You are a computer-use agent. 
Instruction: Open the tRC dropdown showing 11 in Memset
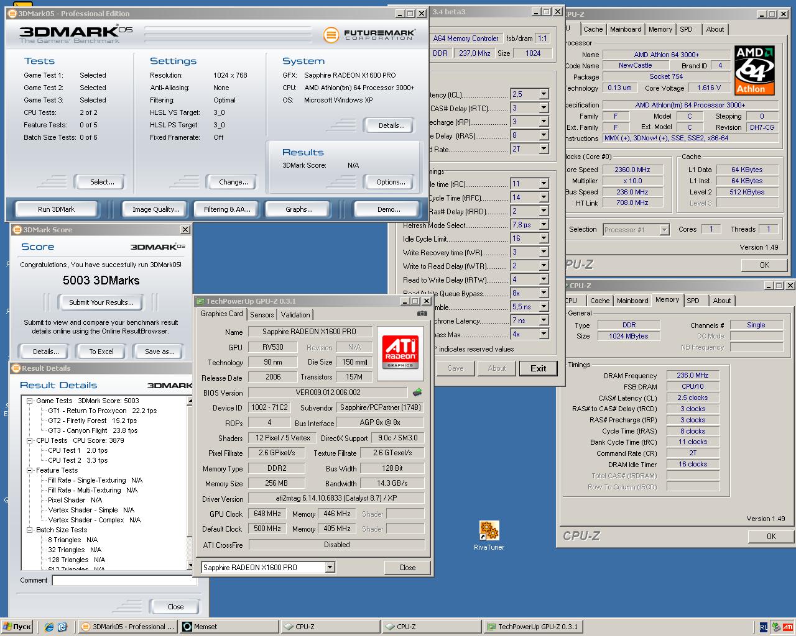pos(544,184)
